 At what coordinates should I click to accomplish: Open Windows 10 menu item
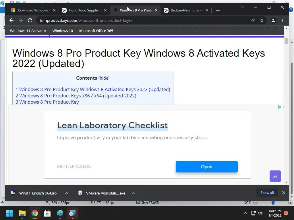63,31
